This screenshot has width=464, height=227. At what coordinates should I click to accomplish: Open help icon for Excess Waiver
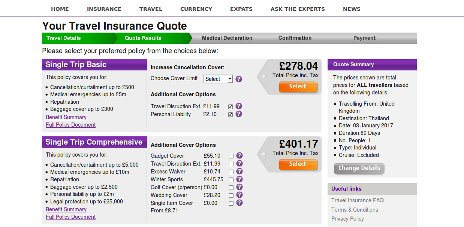pyautogui.click(x=239, y=171)
